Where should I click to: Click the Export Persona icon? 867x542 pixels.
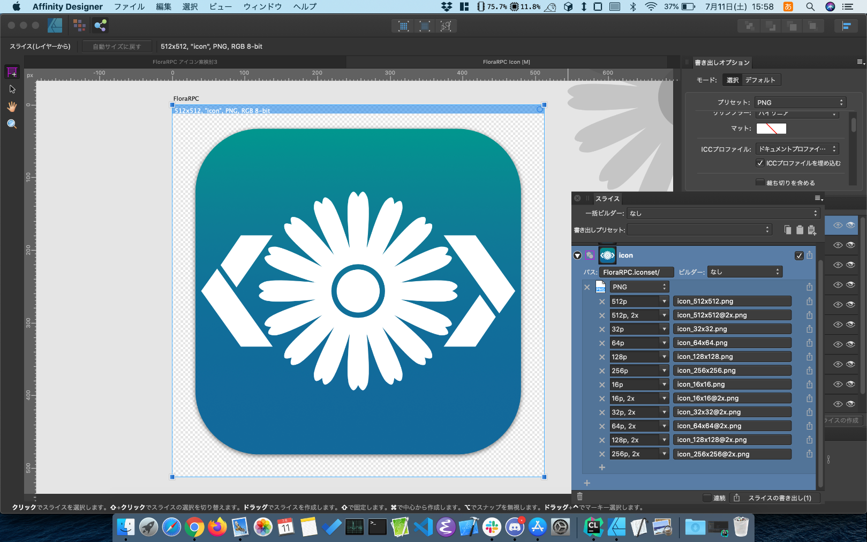point(100,25)
